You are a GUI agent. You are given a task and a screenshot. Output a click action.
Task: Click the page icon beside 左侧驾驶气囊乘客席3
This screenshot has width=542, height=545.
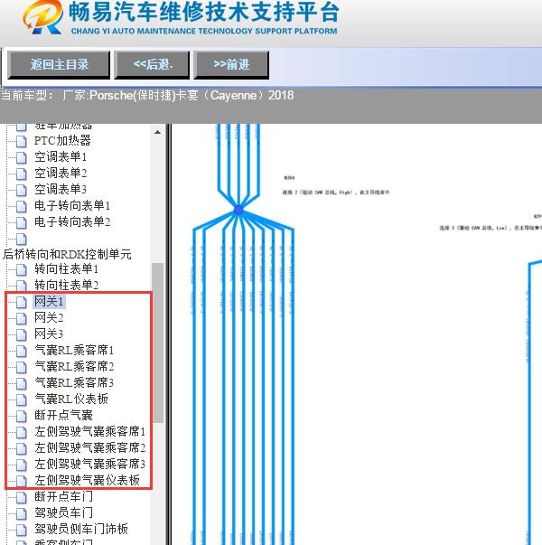point(22,465)
